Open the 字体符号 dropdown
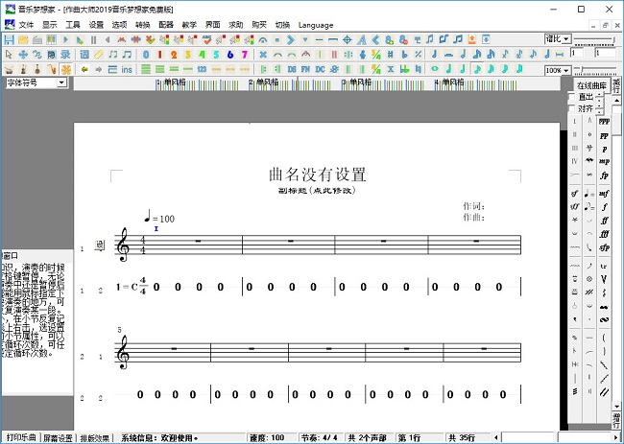This screenshot has height=444, width=624. pyautogui.click(x=36, y=83)
